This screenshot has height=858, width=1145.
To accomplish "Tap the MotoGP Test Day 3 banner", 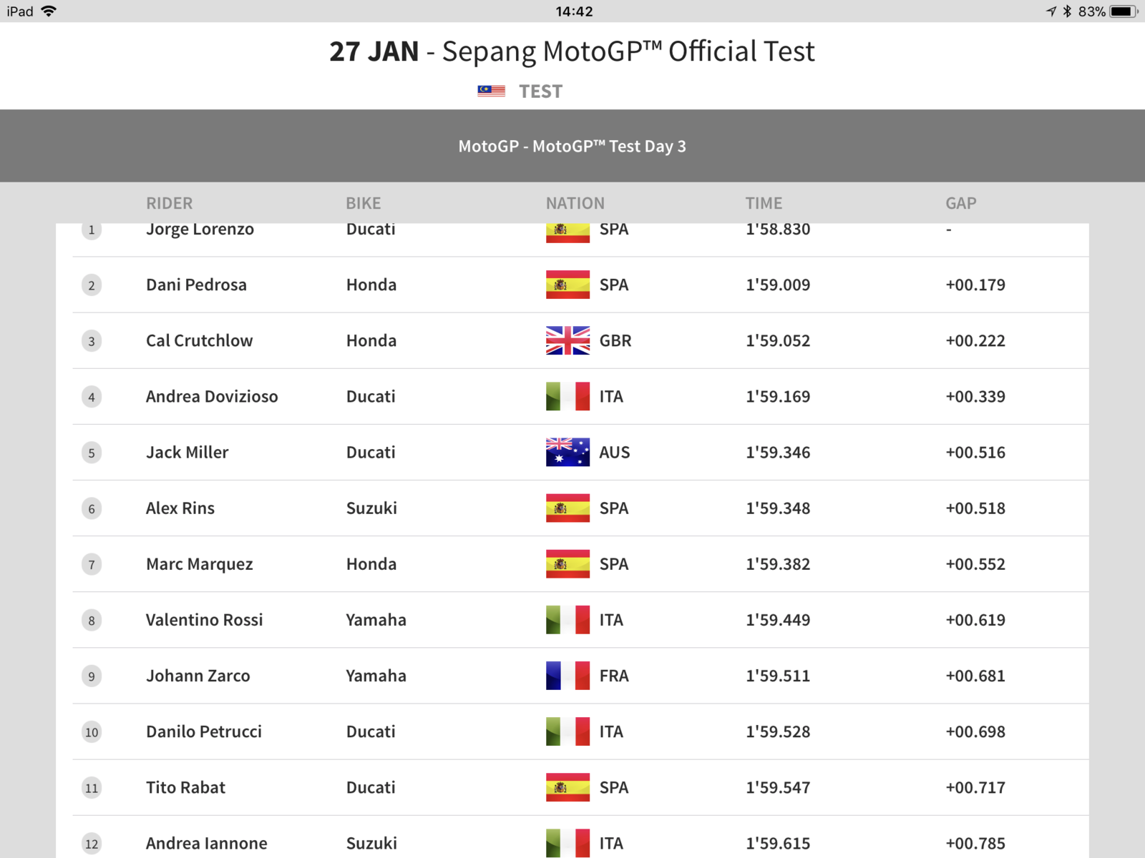I will [x=572, y=146].
